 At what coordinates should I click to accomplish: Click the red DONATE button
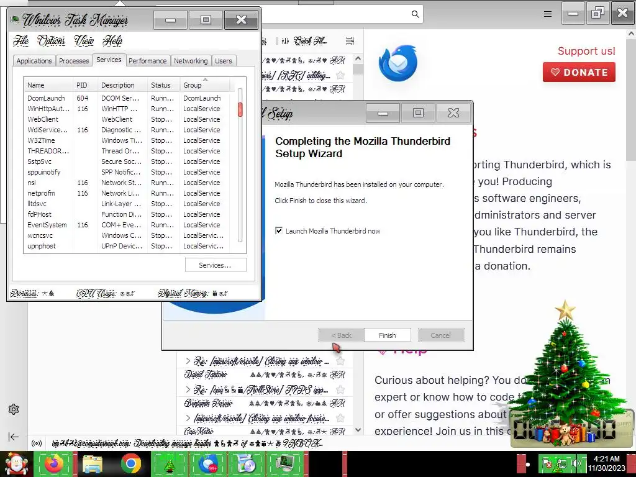click(x=579, y=72)
